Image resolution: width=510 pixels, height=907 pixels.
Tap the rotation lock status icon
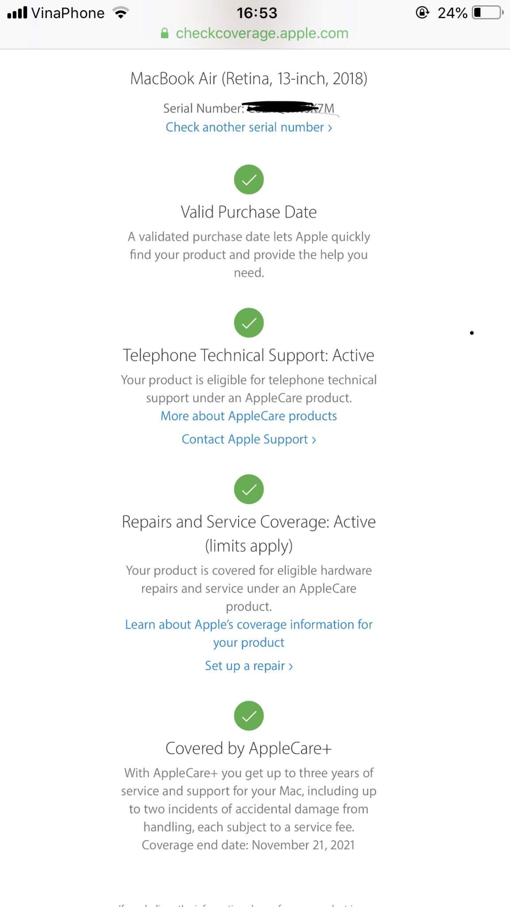tap(422, 12)
